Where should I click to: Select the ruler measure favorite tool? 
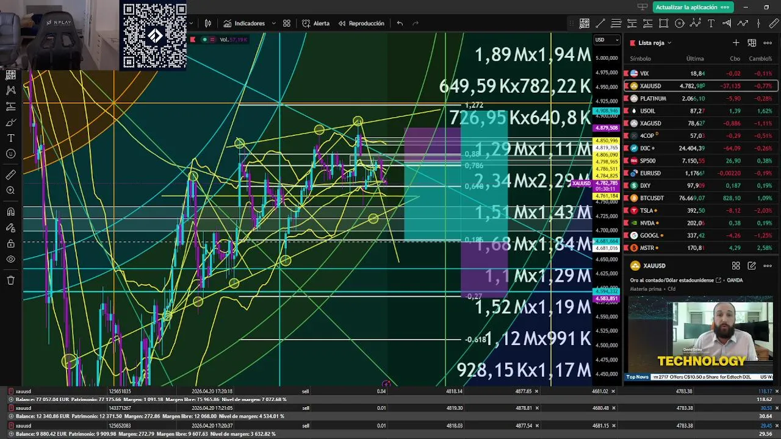pyautogui.click(x=775, y=23)
